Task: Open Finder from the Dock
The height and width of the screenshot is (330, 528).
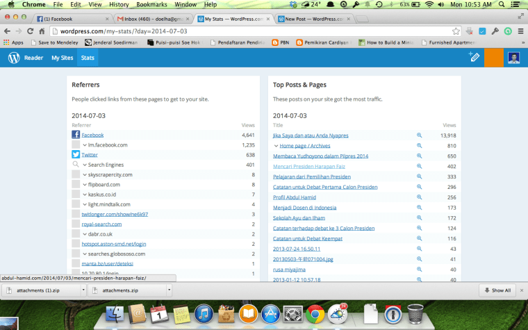Action: click(115, 315)
